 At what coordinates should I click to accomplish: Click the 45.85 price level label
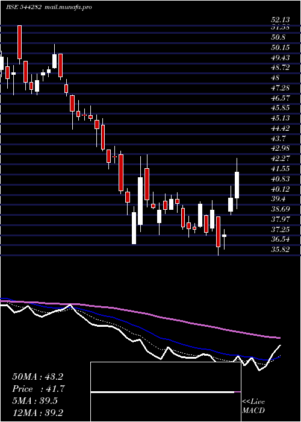point(281,108)
